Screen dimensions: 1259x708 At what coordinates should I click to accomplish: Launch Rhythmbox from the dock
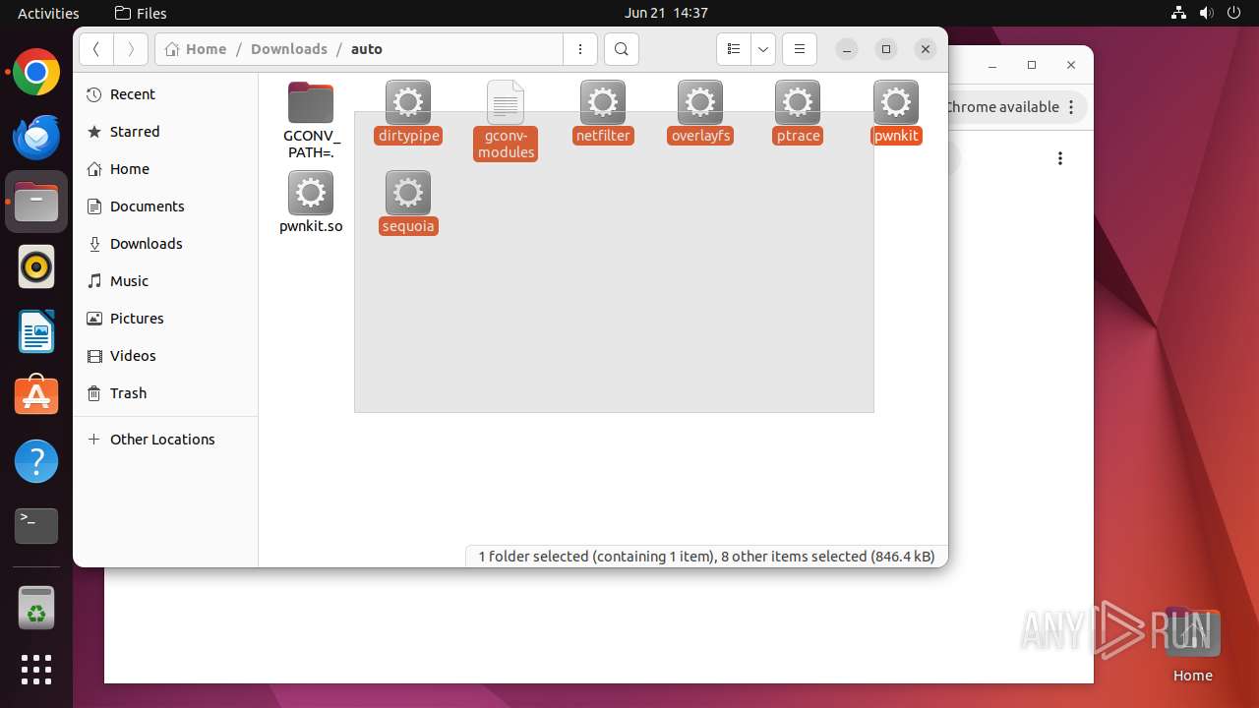(x=36, y=266)
